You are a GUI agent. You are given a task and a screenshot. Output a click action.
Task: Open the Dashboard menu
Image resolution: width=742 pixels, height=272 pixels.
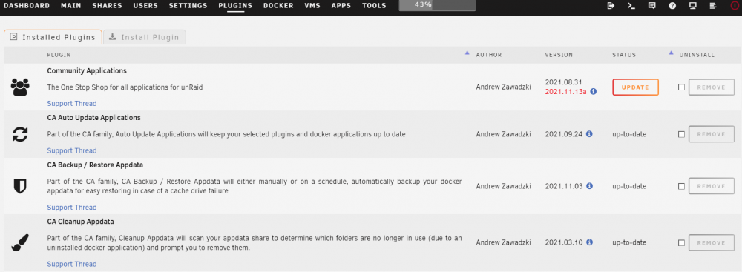click(x=27, y=6)
